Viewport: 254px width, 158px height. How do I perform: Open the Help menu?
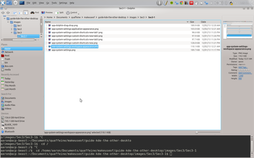coord(72,3)
